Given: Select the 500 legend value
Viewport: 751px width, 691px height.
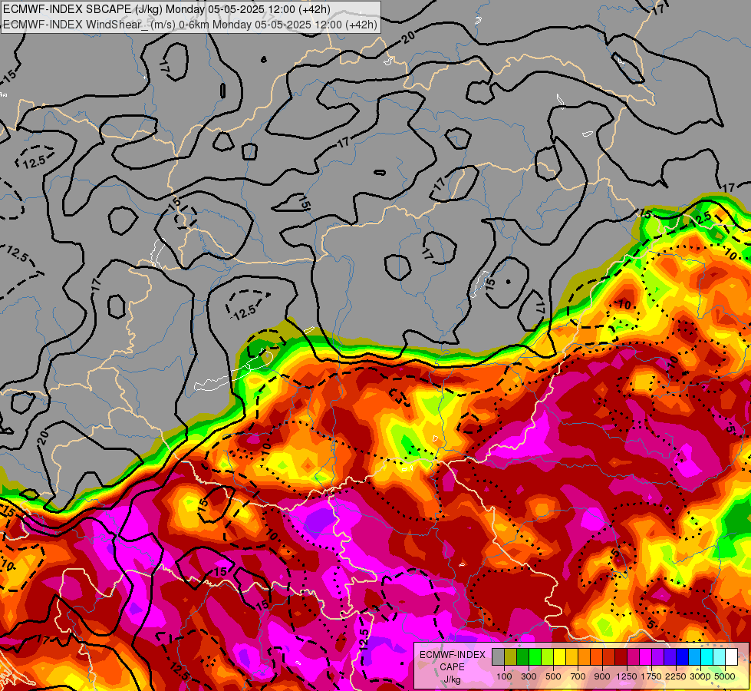Looking at the screenshot, I should click(553, 676).
